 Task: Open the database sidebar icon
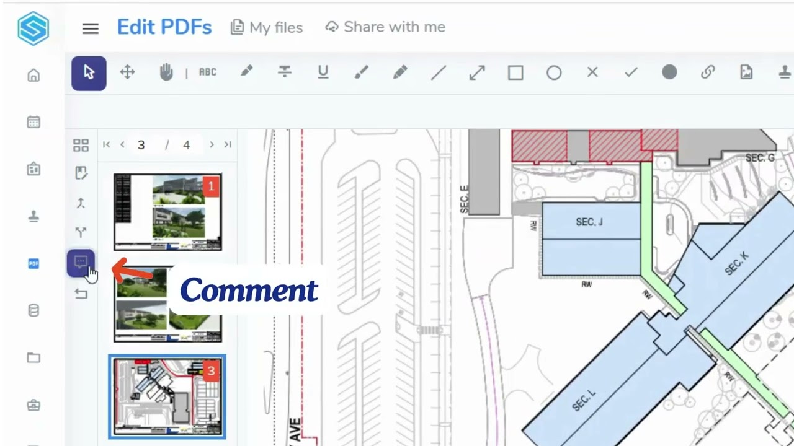tap(33, 311)
